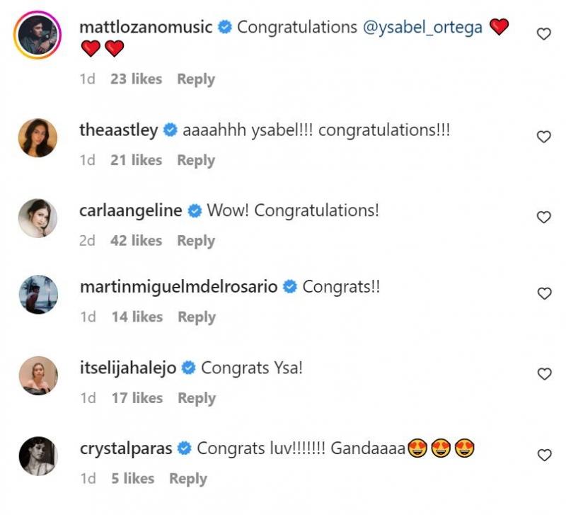
Task: View the 23 likes on mattlozanomusic's comment
Action: [136, 79]
